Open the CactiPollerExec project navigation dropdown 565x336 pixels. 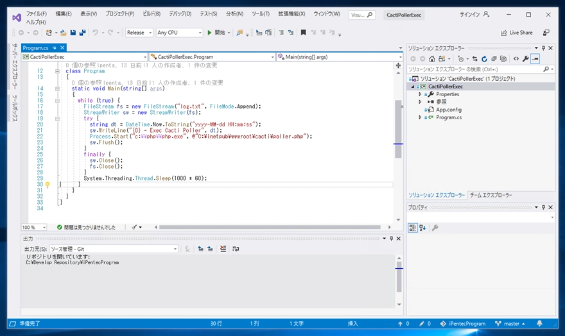[85, 57]
